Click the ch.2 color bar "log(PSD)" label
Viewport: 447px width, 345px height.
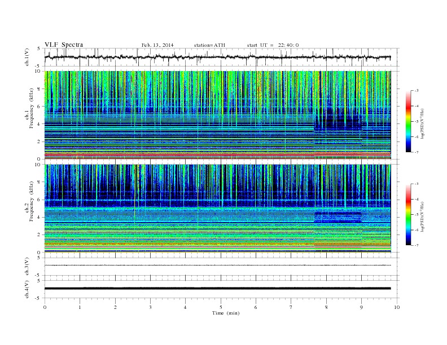coord(423,216)
